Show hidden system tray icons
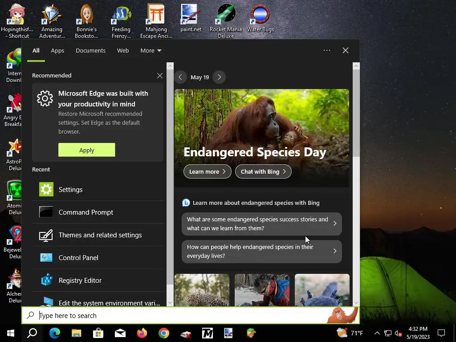The image size is (456, 342). coord(377,333)
